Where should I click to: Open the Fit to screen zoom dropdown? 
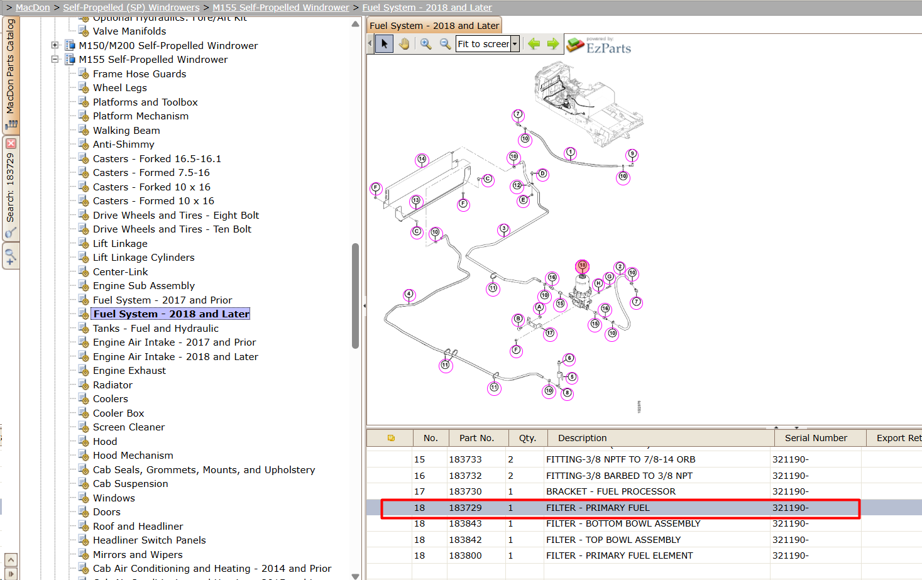point(515,44)
